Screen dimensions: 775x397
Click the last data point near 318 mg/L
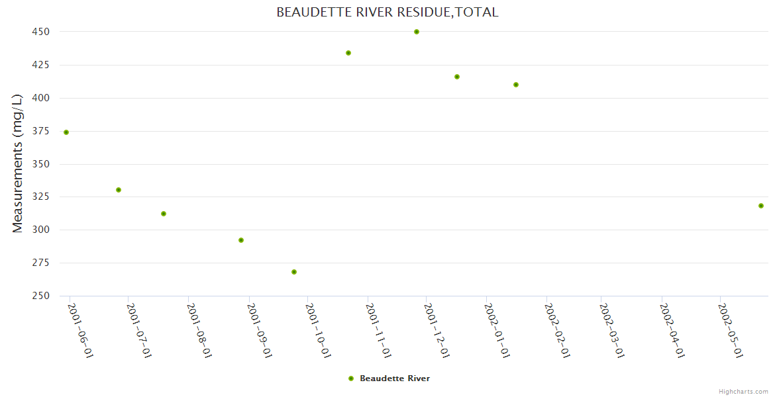(761, 206)
